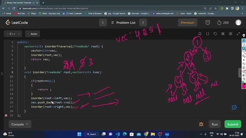The height and width of the screenshot is (138, 246).
Task: Click the streak flame icon
Action: click(219, 23)
